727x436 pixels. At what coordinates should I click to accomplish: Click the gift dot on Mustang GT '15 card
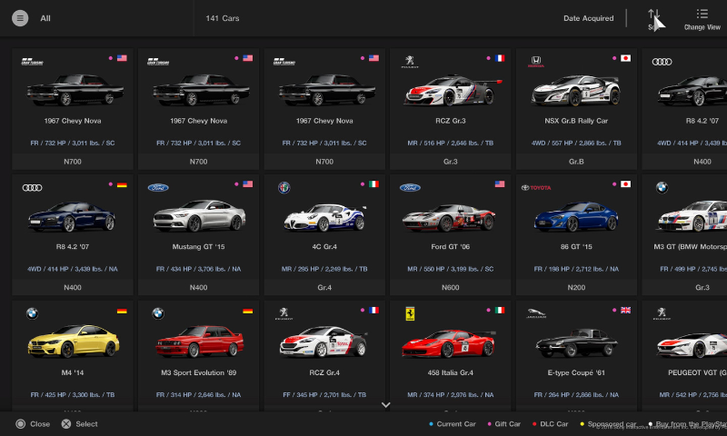point(236,184)
